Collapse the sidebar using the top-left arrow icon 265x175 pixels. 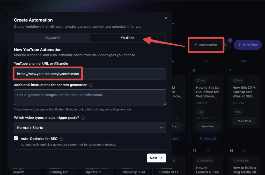[6, 8]
